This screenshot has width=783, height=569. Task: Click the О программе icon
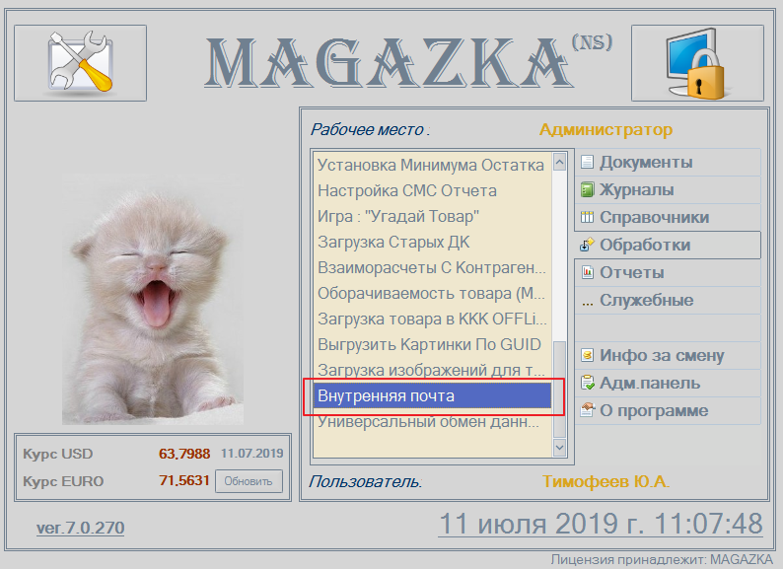point(588,410)
